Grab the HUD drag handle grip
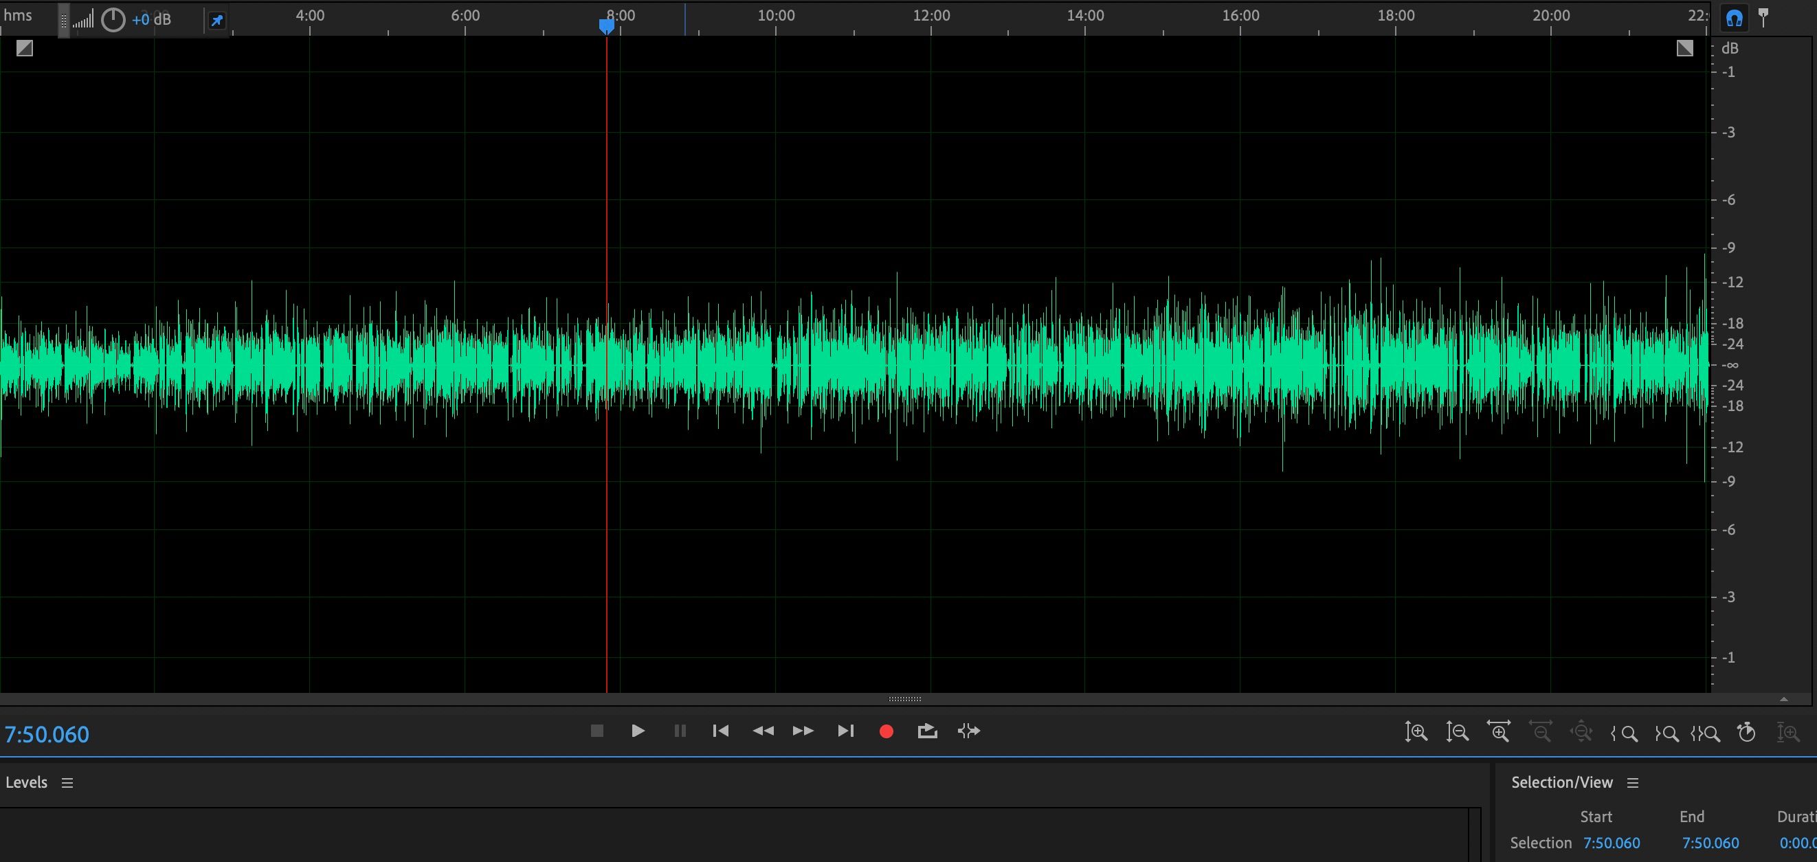Viewport: 1817px width, 862px height. pos(63,21)
